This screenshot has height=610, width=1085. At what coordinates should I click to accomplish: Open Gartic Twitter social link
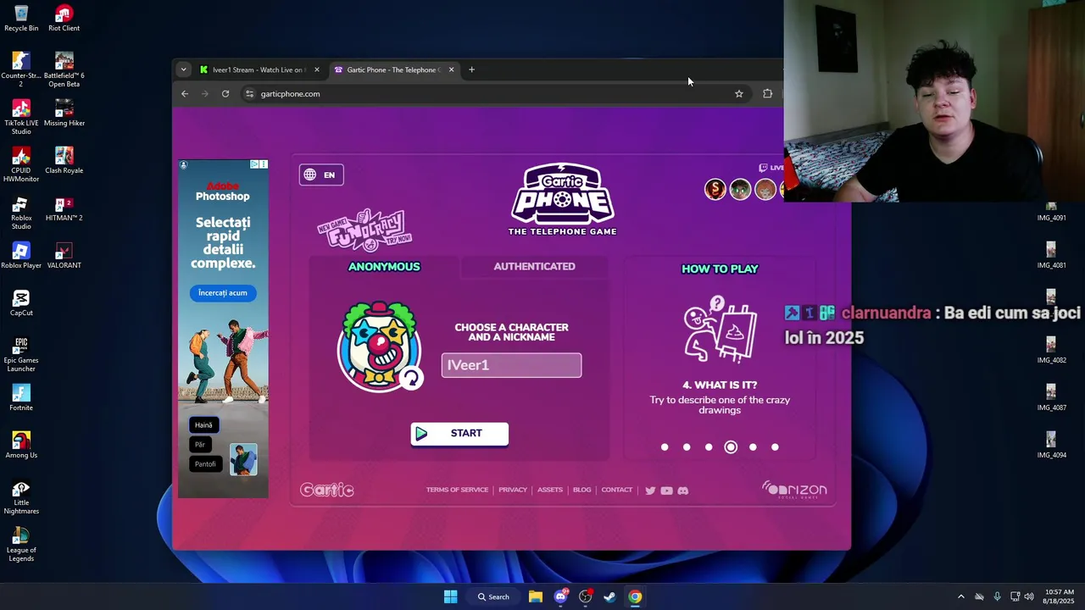pyautogui.click(x=650, y=491)
